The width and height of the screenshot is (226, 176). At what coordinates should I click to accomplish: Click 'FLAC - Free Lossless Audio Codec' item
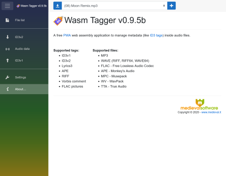(128, 66)
